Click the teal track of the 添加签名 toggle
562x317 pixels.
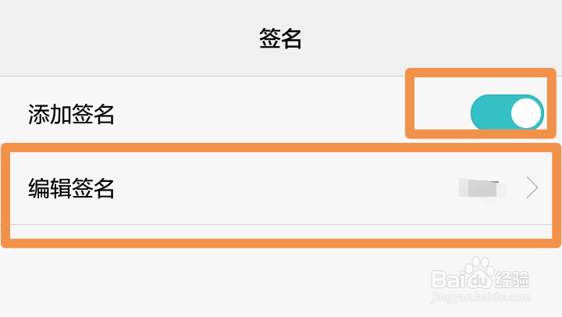coord(489,113)
